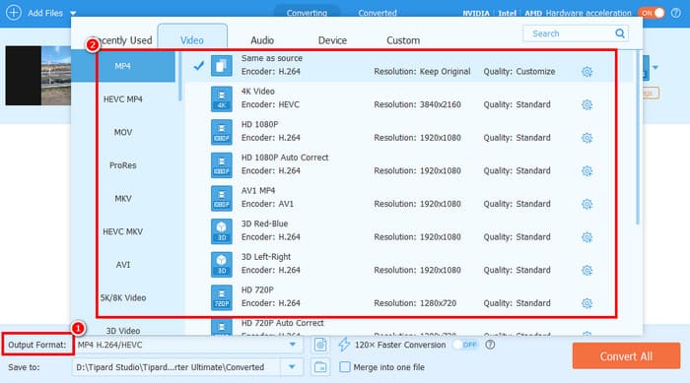The width and height of the screenshot is (690, 383).
Task: Open settings gear for Same as source
Action: point(586,72)
